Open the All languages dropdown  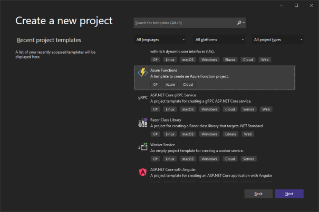click(x=160, y=39)
